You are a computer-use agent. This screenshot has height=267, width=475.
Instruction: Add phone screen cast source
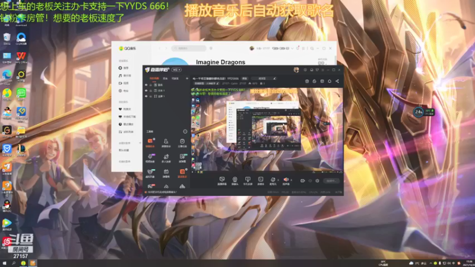tap(248, 181)
